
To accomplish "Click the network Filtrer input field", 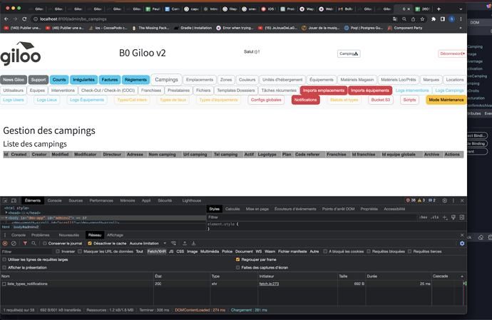I will pyautogui.click(x=26, y=252).
